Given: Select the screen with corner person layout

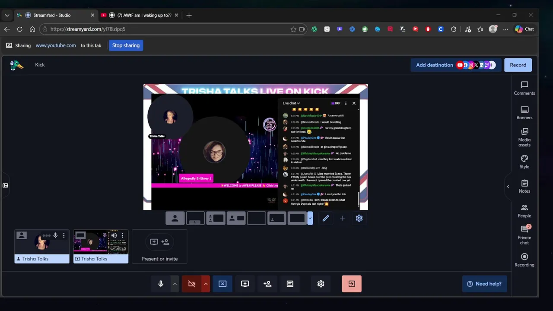Looking at the screenshot, I should (276, 218).
